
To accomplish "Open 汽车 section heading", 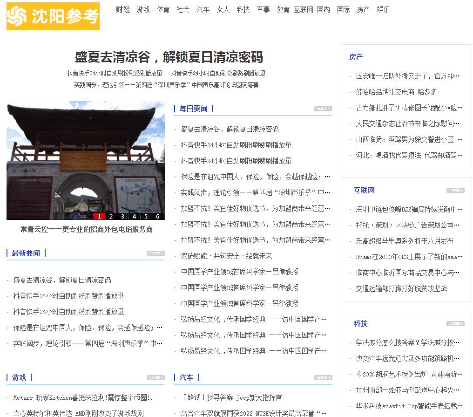I will 186,377.
